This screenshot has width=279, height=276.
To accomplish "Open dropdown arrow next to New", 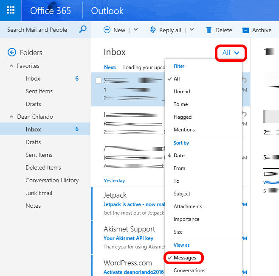I will click(135, 30).
